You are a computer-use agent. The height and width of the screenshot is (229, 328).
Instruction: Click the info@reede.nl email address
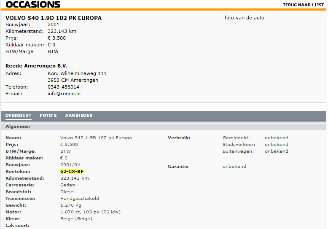click(64, 94)
